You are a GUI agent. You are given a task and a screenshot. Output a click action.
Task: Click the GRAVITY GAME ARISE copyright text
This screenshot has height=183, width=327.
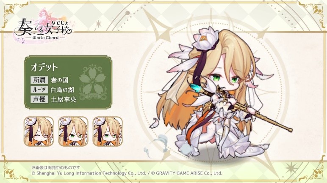pyautogui.click(x=186, y=173)
